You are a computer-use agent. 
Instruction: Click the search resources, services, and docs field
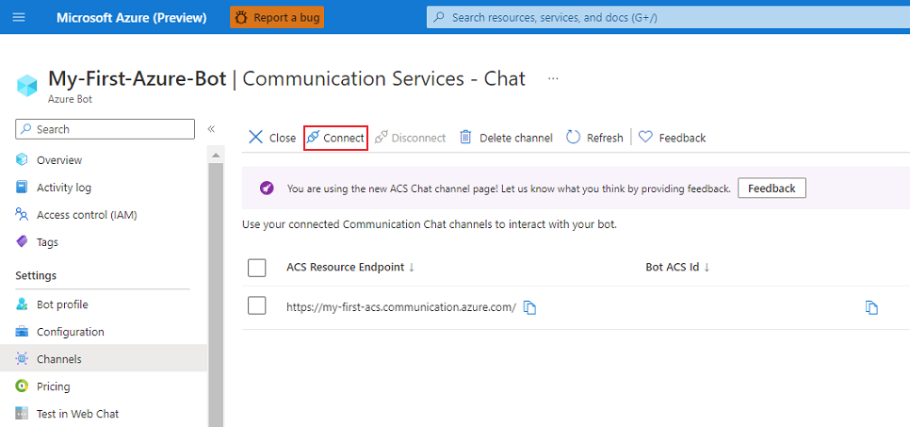pos(668,17)
